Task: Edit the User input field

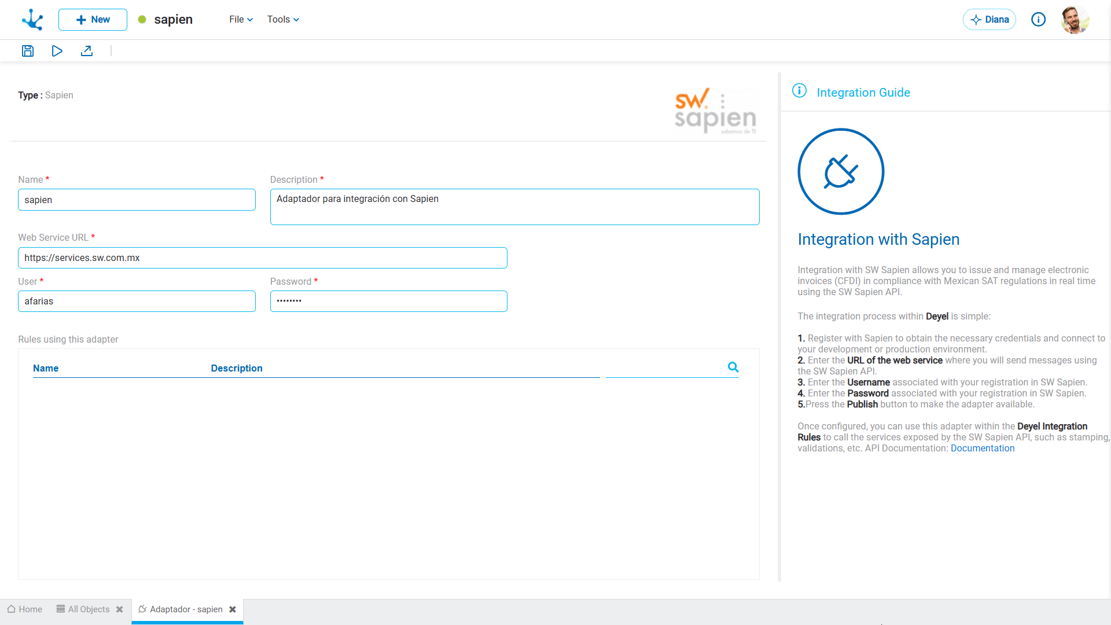Action: click(137, 301)
